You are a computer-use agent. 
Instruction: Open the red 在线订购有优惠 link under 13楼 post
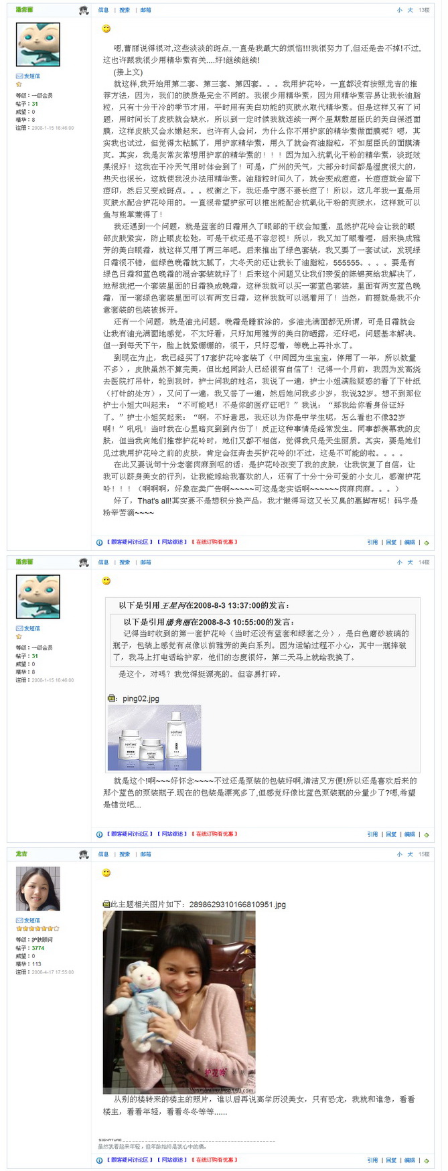coord(214,542)
